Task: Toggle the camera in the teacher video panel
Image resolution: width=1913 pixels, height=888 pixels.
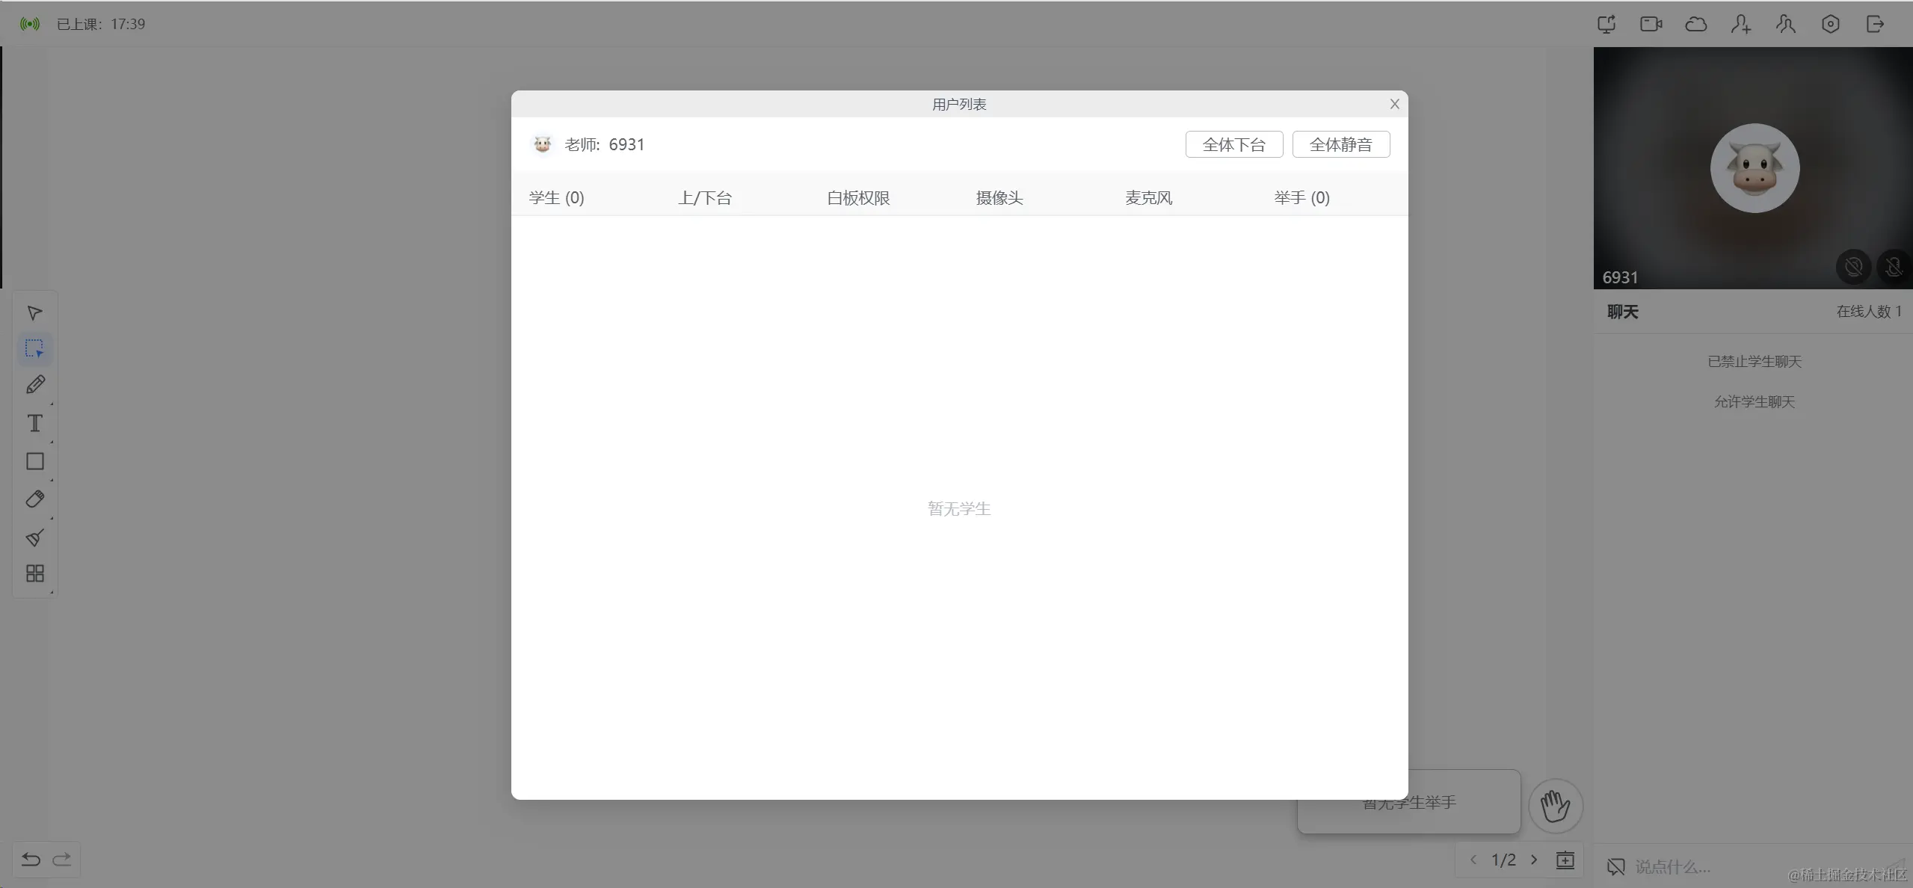Action: point(1852,267)
